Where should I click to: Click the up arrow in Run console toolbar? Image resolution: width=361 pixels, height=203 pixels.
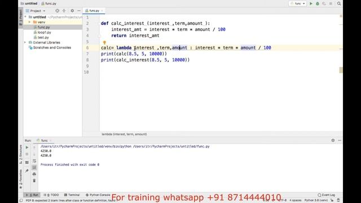(x=34, y=147)
